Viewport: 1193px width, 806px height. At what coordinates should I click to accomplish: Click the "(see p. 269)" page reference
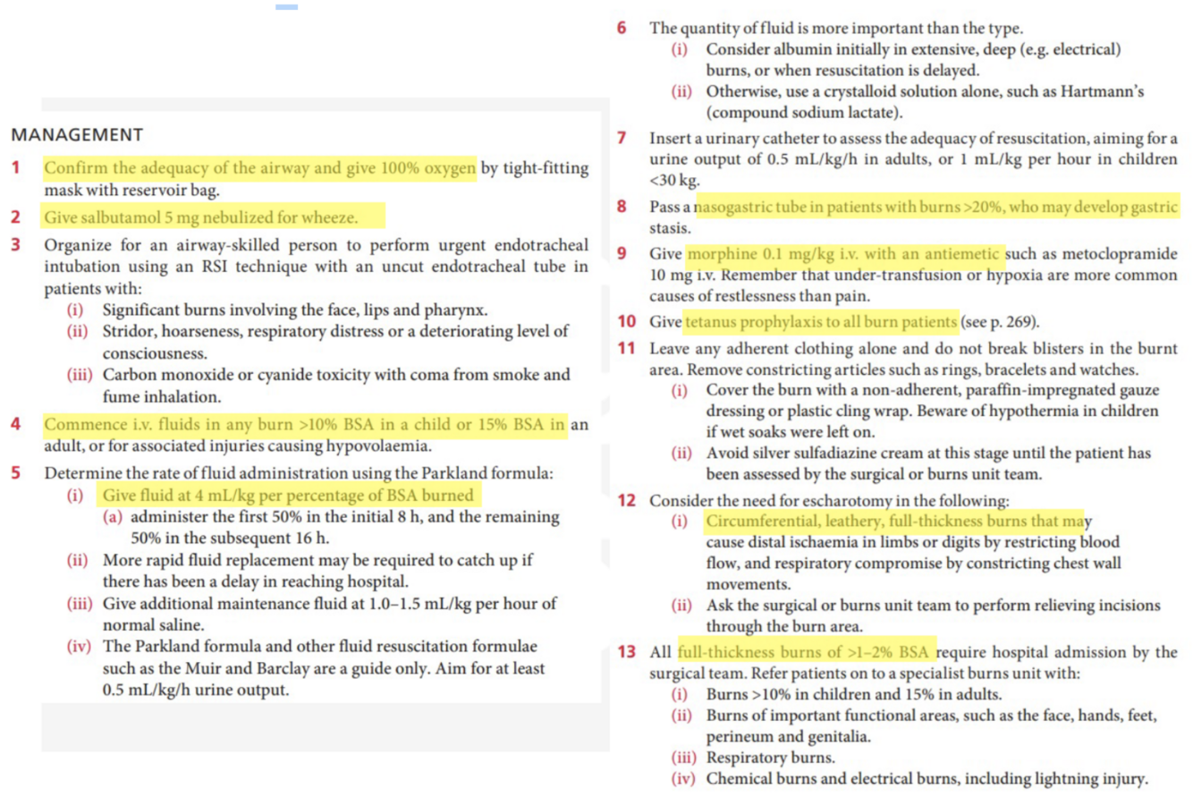pyautogui.click(x=1001, y=322)
